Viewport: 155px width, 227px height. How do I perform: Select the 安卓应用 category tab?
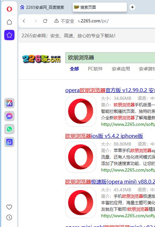[x=121, y=69]
